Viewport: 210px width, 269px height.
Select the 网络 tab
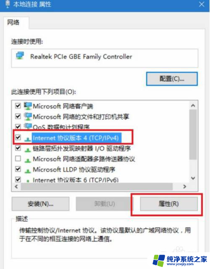click(x=13, y=22)
